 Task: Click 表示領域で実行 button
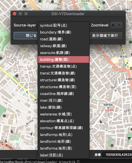click(106, 35)
